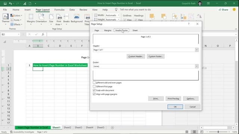Open the Width Automatic dropdown
The height and width of the screenshot is (134, 239).
click(119, 15)
